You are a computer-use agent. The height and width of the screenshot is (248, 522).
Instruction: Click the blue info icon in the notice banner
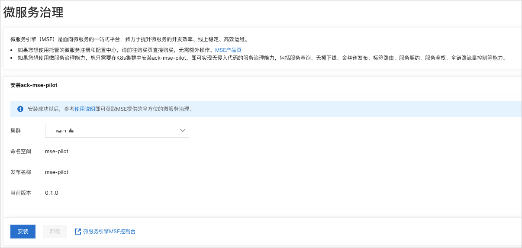20,109
